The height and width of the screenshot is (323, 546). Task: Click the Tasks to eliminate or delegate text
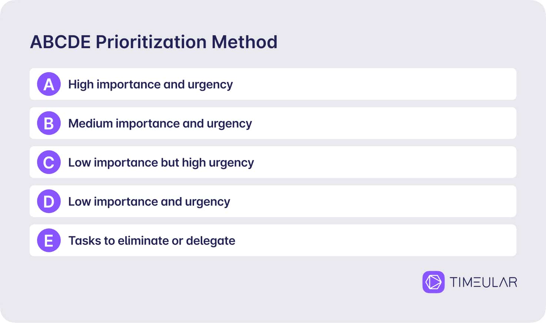click(x=152, y=241)
